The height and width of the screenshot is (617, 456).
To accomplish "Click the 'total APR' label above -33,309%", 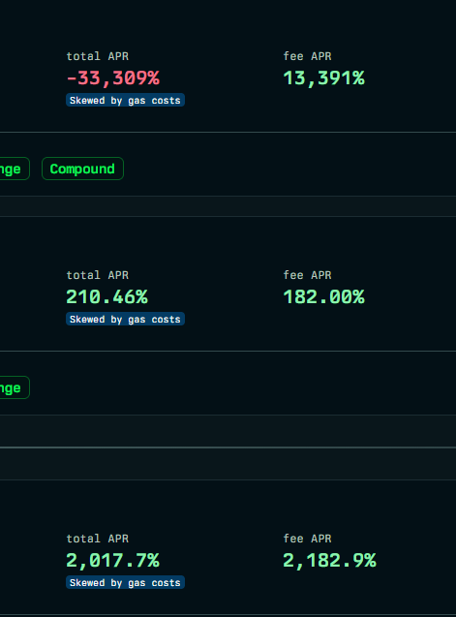I will click(x=98, y=56).
